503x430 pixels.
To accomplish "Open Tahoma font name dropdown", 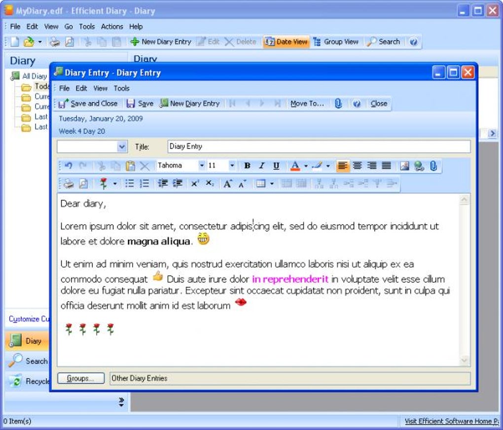I will (x=202, y=166).
